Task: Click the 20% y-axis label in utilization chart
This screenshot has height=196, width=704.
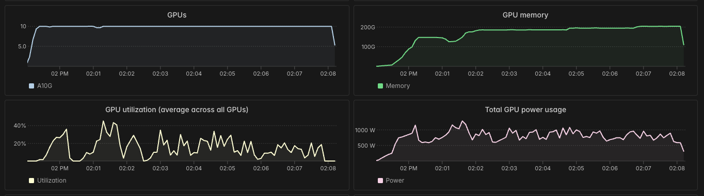Action: [x=20, y=144]
